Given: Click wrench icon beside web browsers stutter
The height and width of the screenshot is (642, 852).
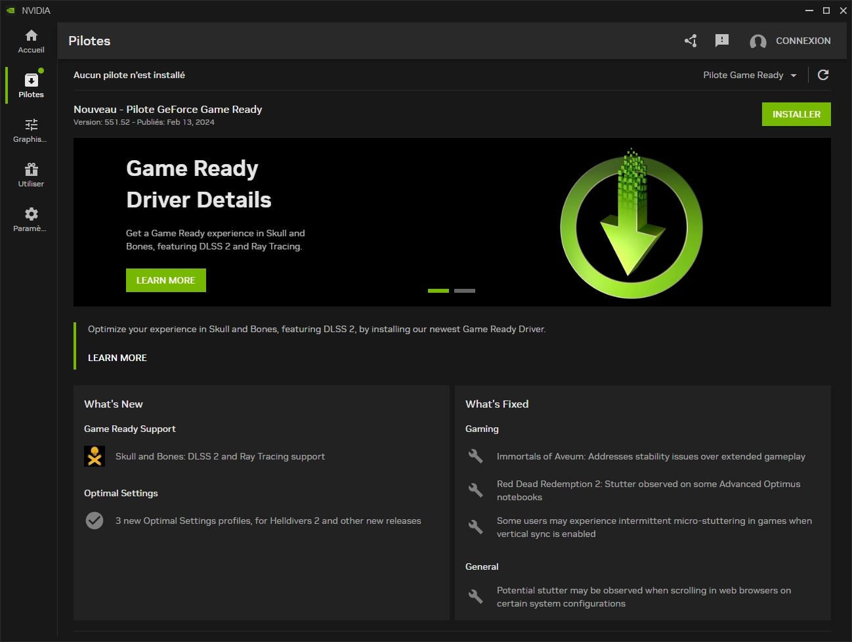Looking at the screenshot, I should [x=476, y=597].
